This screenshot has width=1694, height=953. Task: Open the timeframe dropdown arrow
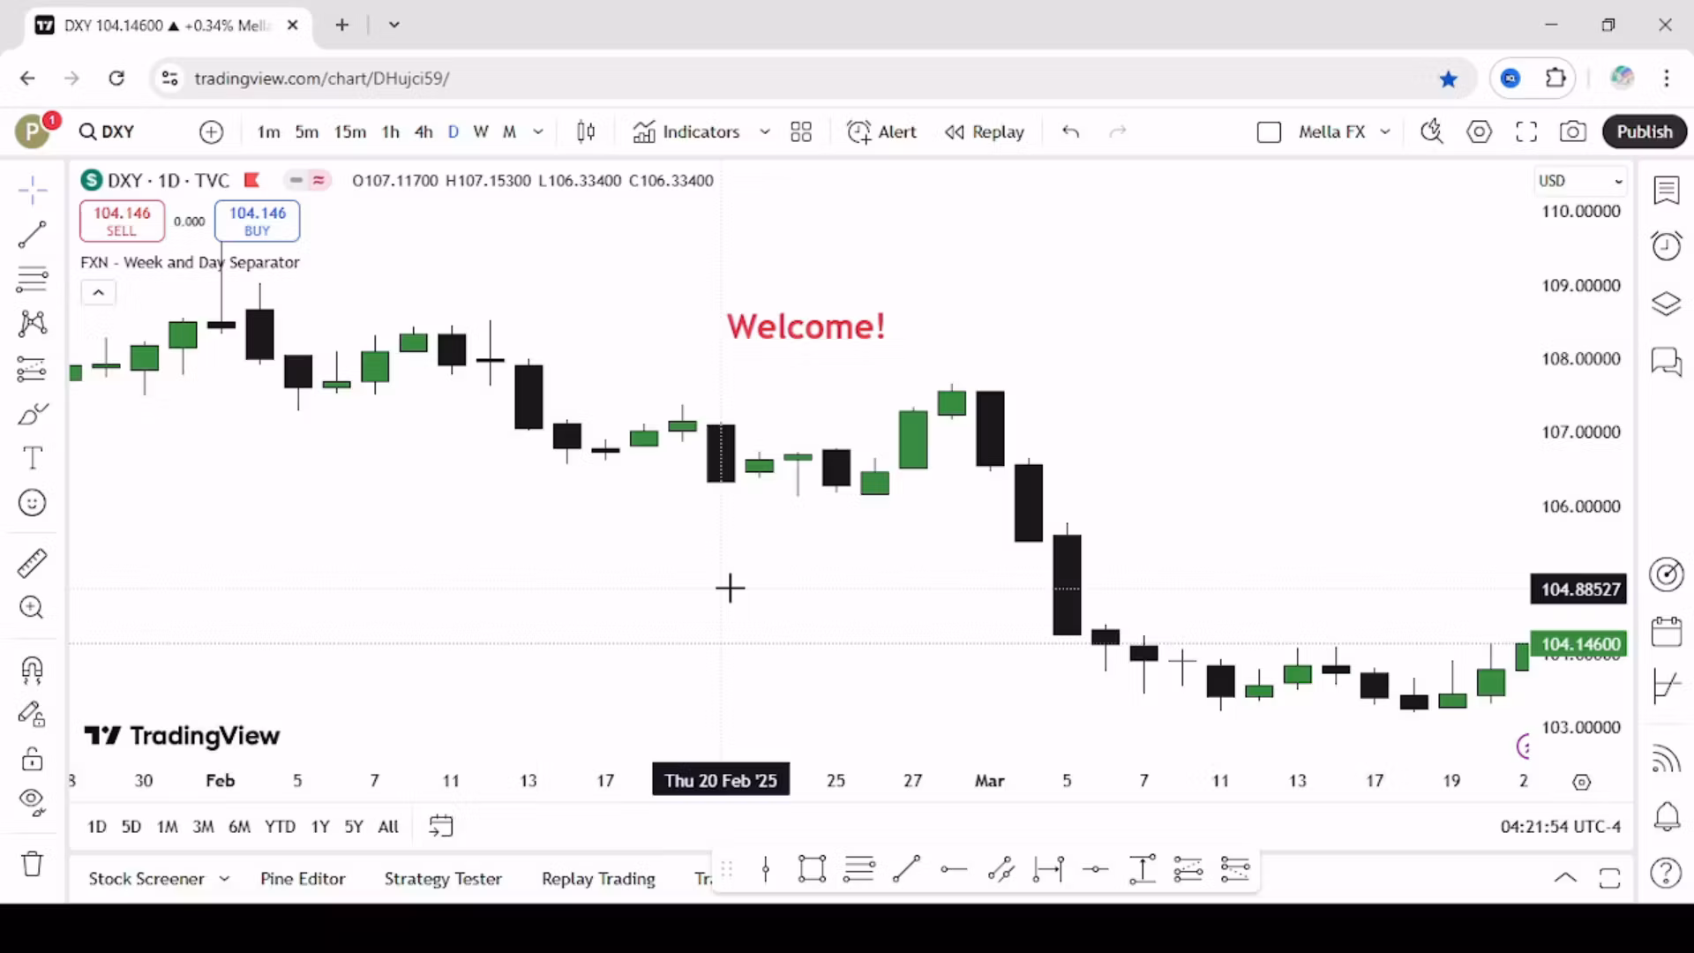point(538,131)
